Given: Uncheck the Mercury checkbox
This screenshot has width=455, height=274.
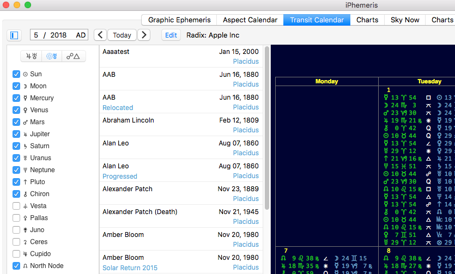Looking at the screenshot, I should click(16, 98).
